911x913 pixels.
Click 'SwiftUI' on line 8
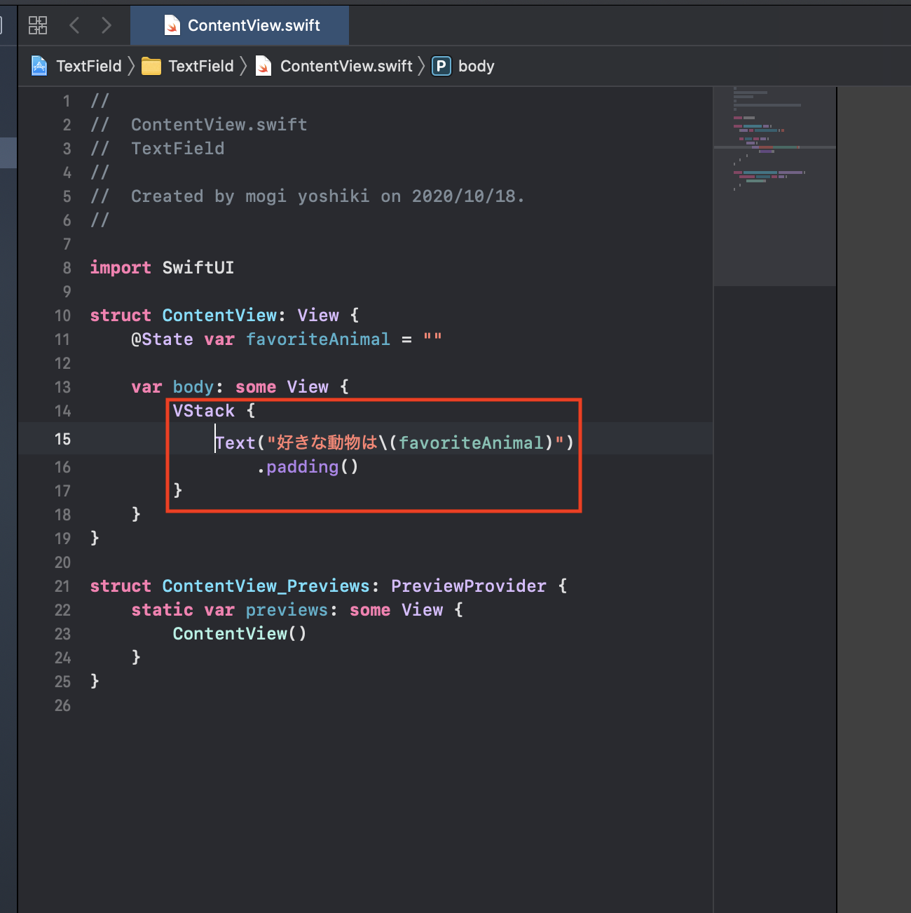198,268
